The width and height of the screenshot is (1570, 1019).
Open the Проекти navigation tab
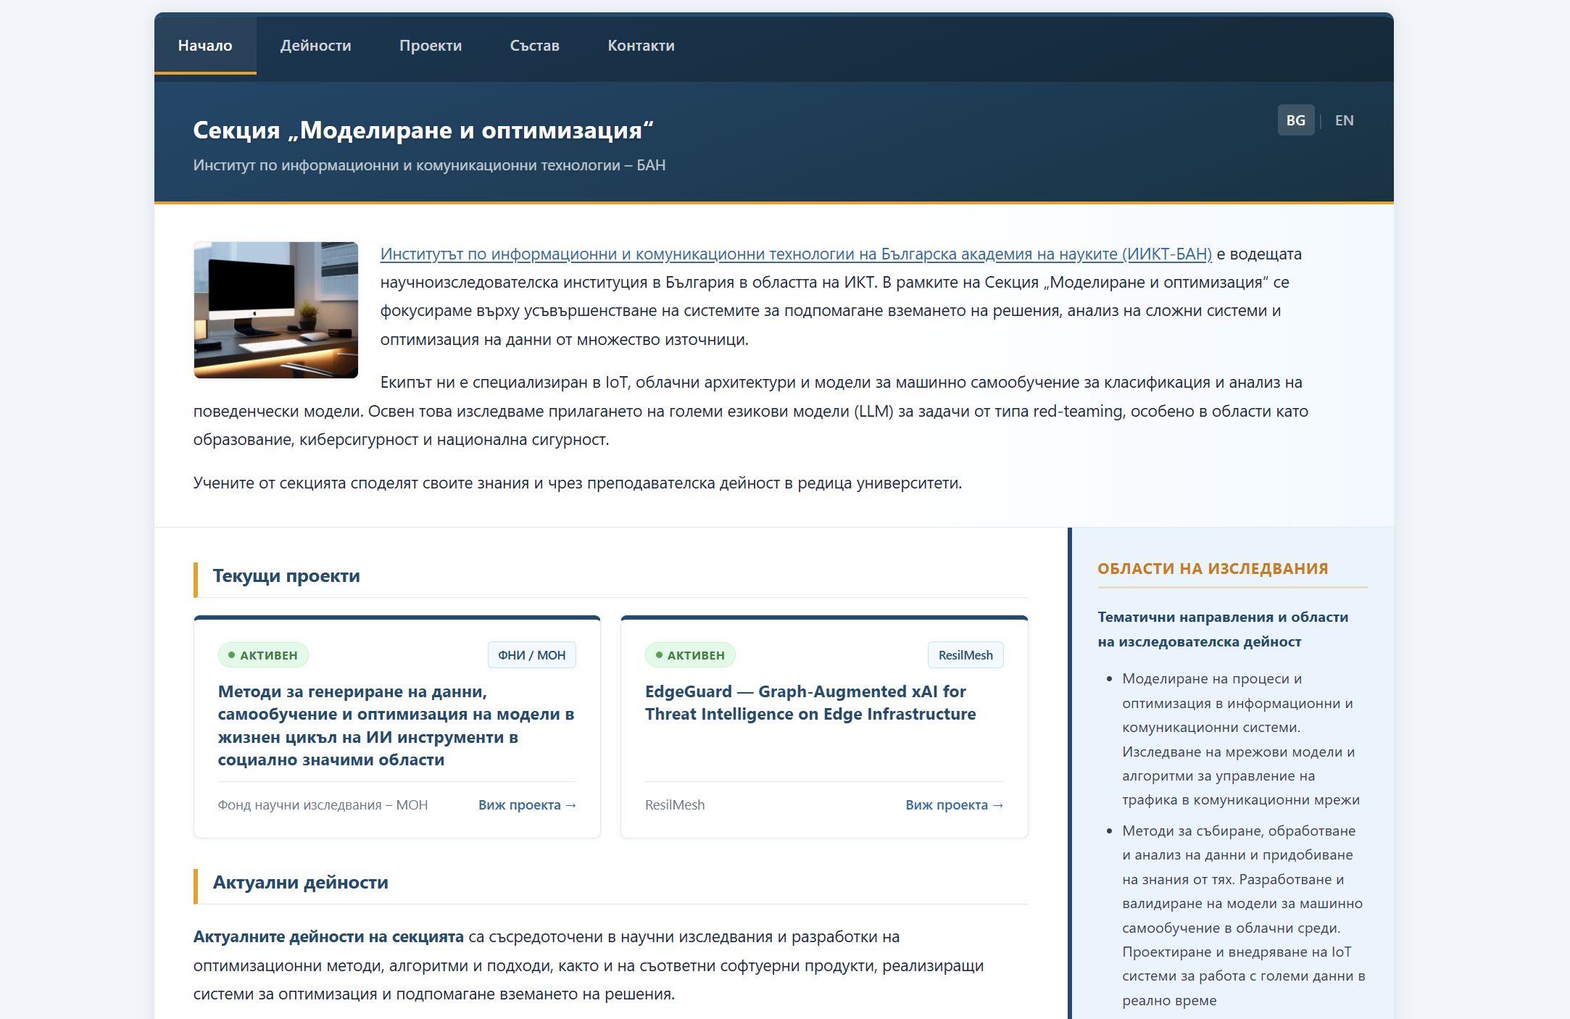click(431, 46)
